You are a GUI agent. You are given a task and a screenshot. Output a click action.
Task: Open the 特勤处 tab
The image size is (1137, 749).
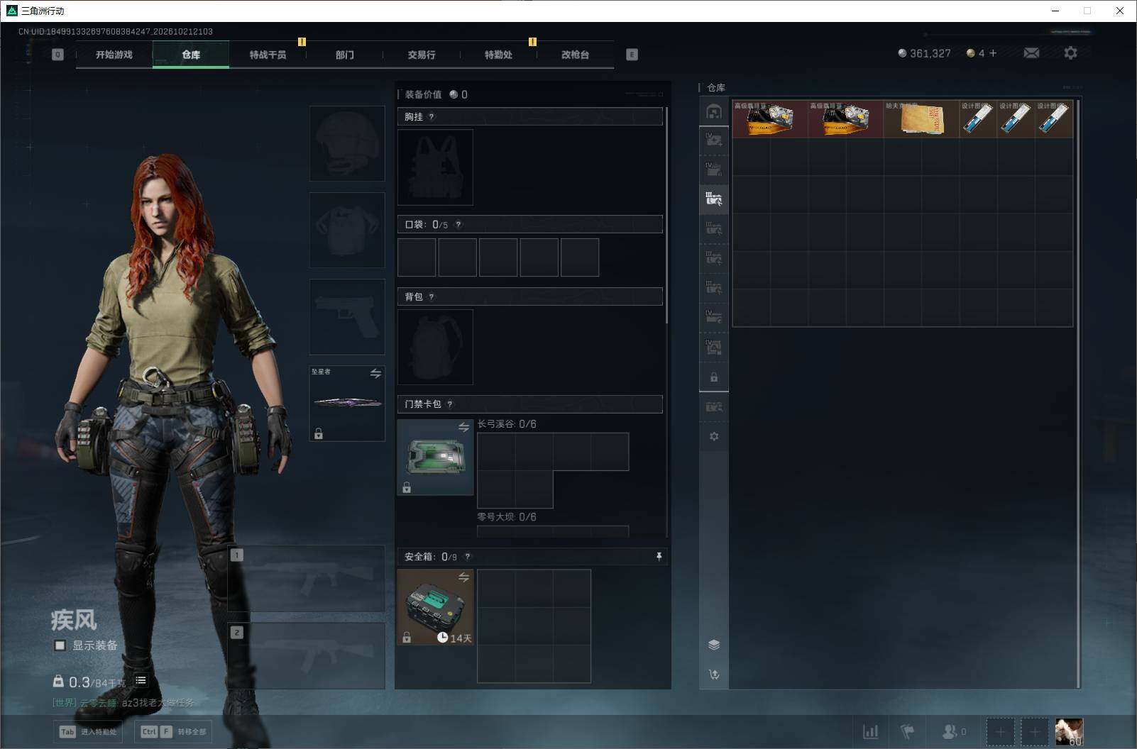pyautogui.click(x=498, y=55)
